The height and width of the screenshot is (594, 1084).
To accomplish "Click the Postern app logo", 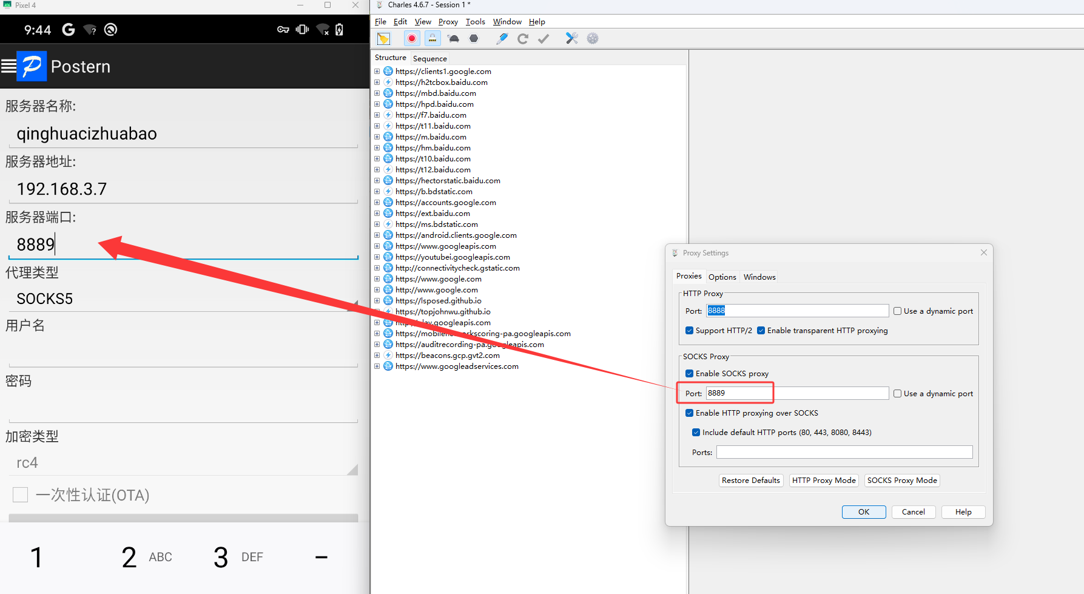I will (x=32, y=66).
